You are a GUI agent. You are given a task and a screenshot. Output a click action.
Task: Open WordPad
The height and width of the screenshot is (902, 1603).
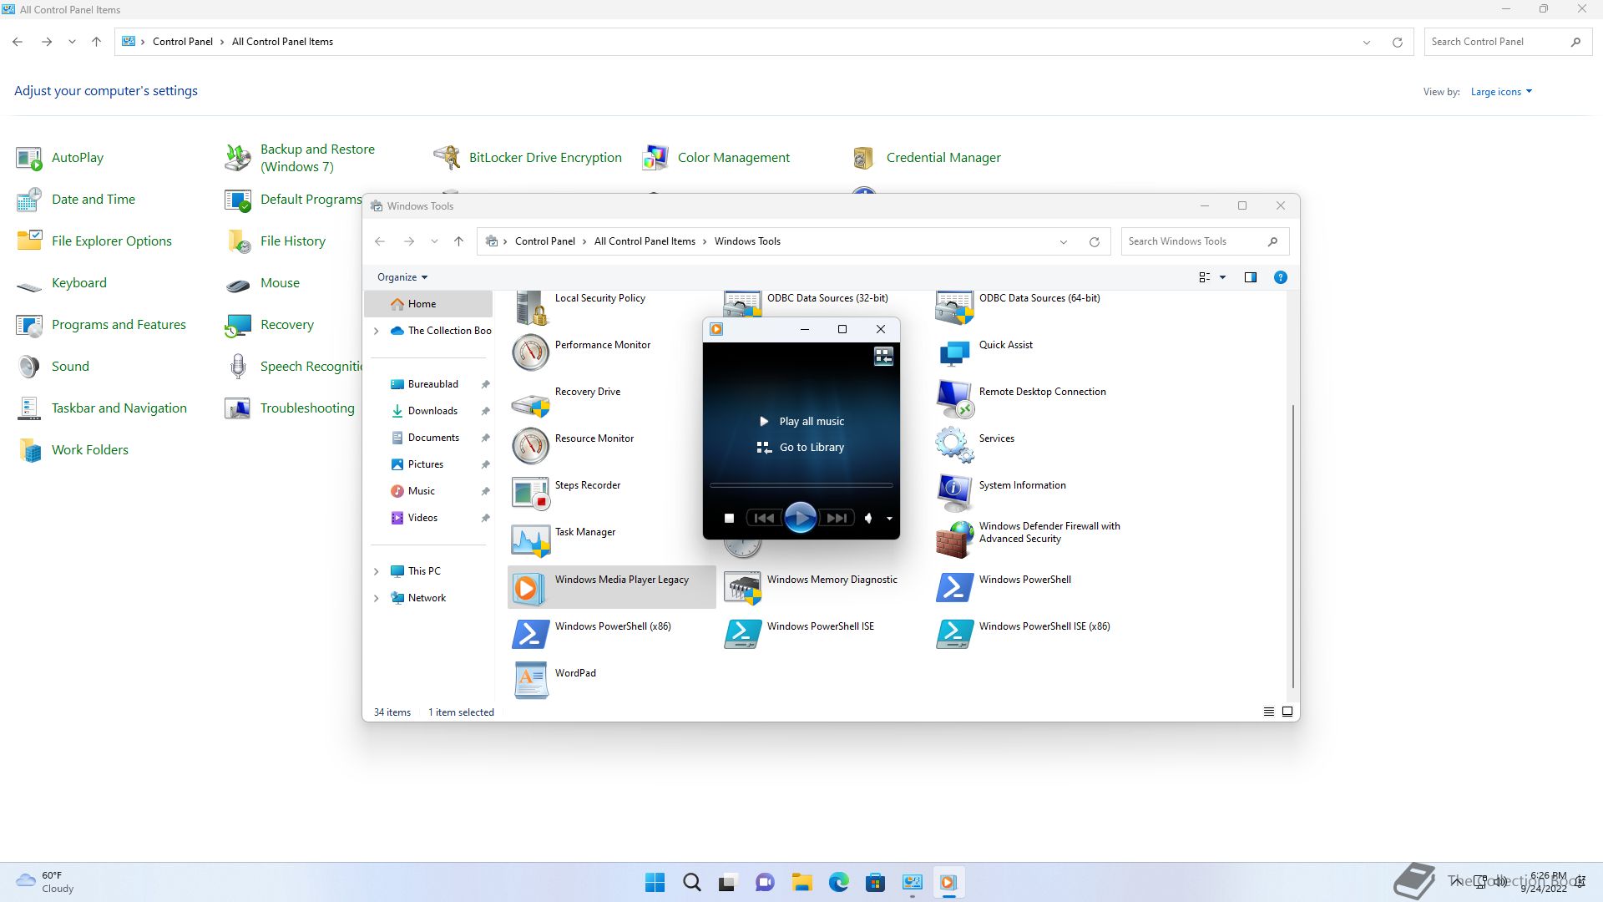(554, 681)
